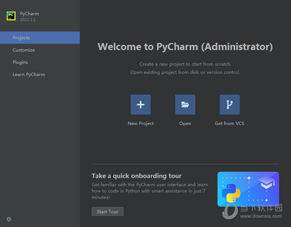Switch to the Customize tab
The height and width of the screenshot is (227, 291).
pyautogui.click(x=40, y=50)
